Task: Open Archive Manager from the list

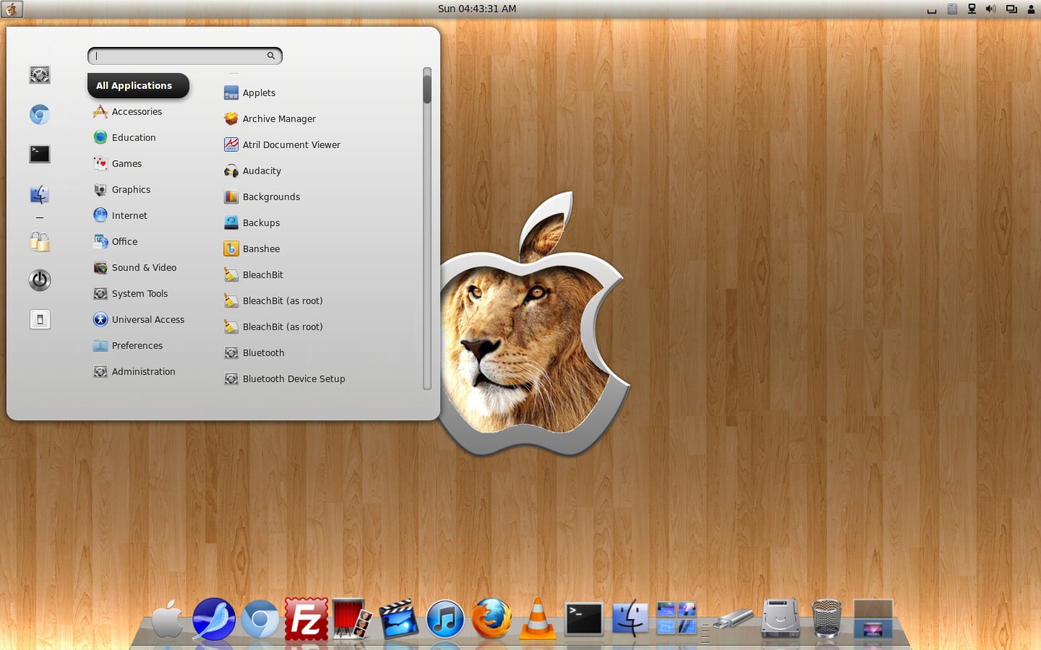Action: (279, 119)
